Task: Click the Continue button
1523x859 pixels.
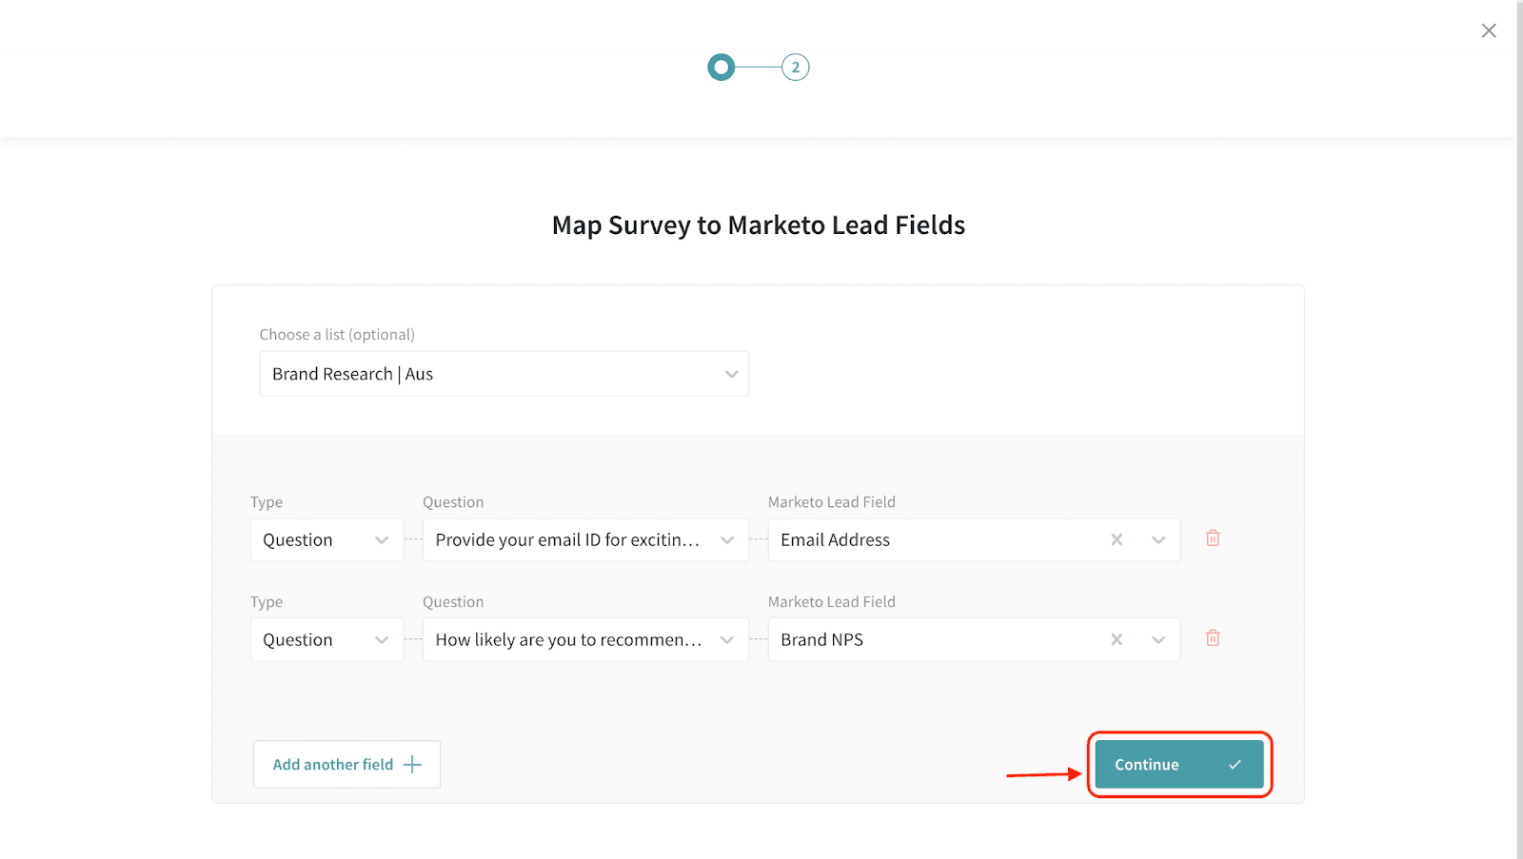Action: [x=1148, y=765]
